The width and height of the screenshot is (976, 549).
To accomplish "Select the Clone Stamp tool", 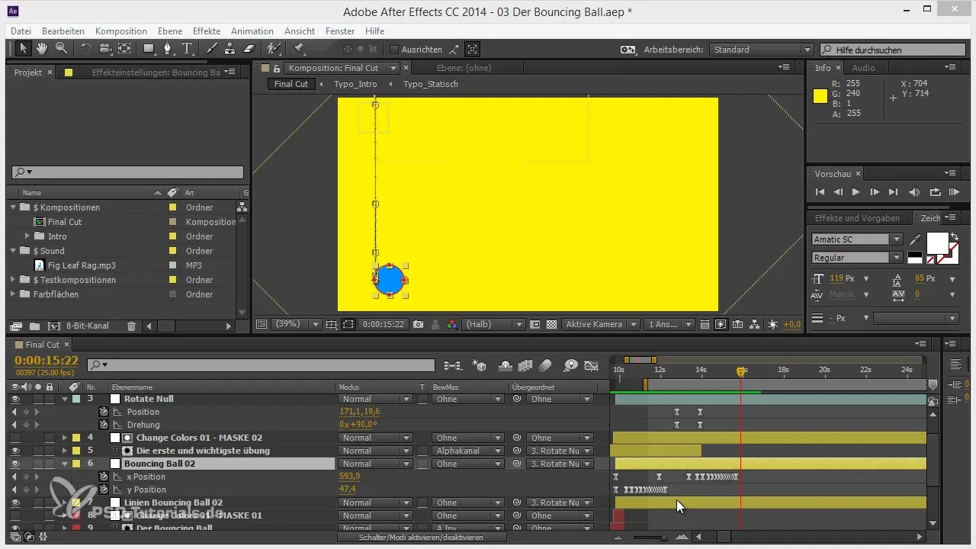I will coord(230,49).
